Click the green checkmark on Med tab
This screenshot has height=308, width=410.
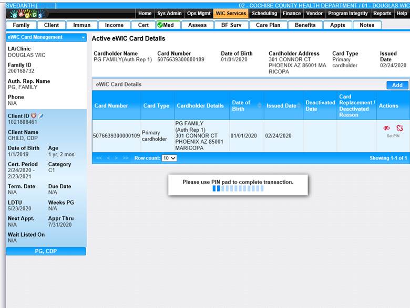[160, 25]
